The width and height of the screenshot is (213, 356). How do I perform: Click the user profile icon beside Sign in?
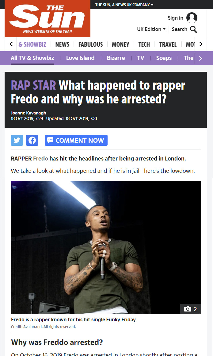(192, 18)
